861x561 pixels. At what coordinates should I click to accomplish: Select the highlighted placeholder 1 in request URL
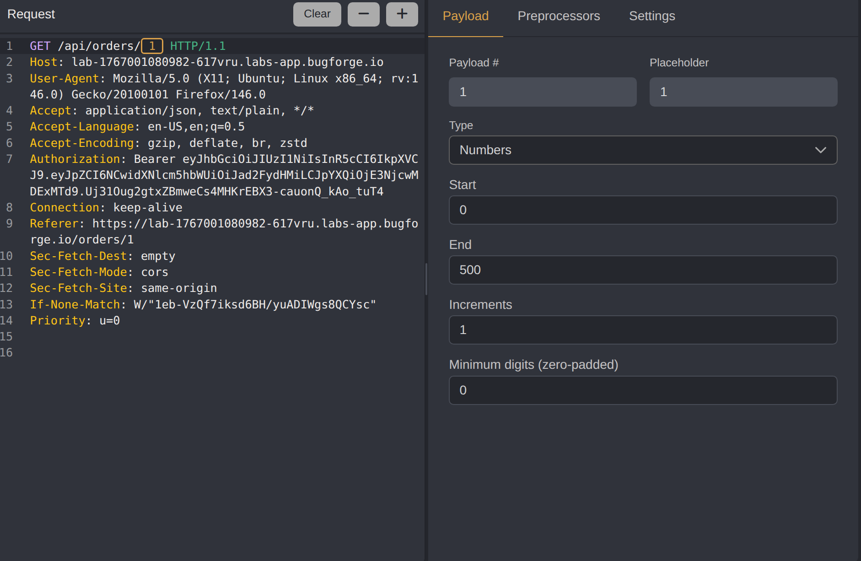[x=152, y=46]
